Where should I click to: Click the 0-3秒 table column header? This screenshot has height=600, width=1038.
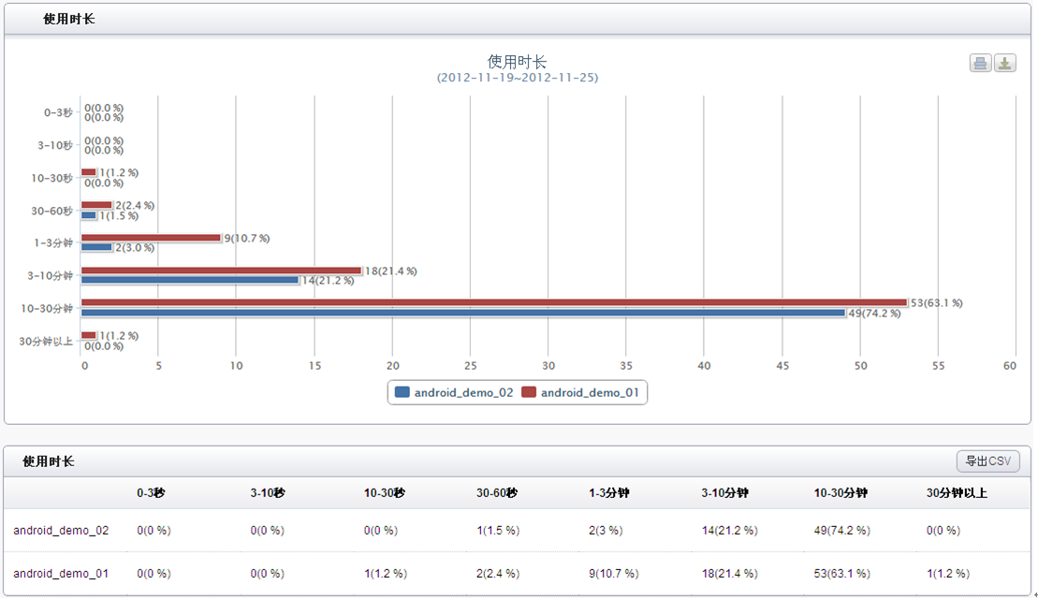point(151,492)
